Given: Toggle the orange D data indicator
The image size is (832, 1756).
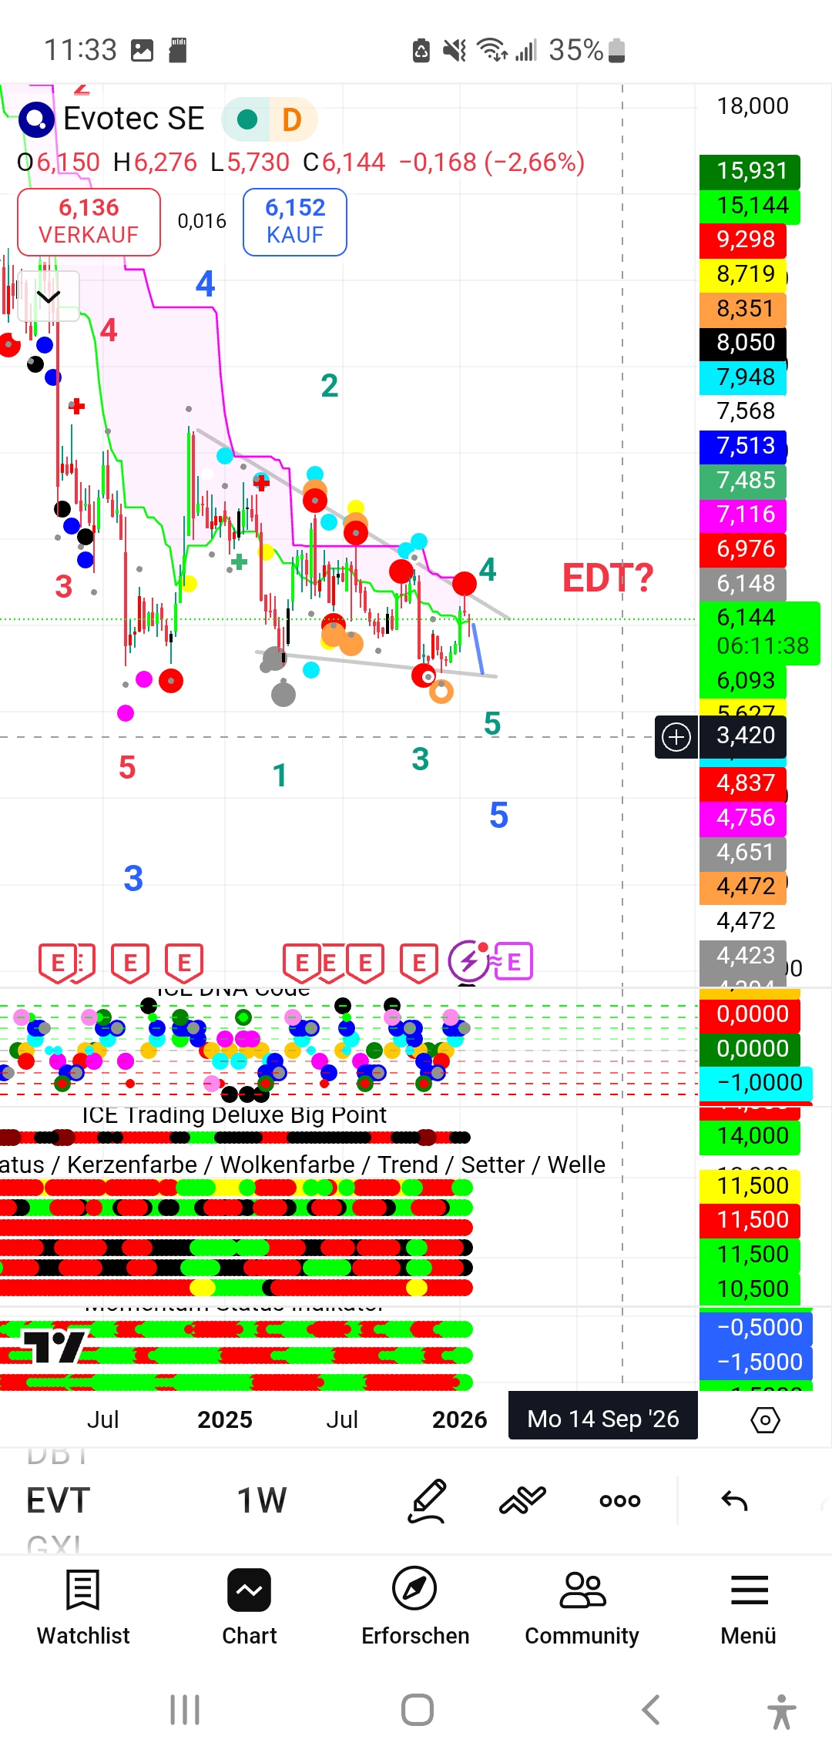Looking at the screenshot, I should point(292,119).
